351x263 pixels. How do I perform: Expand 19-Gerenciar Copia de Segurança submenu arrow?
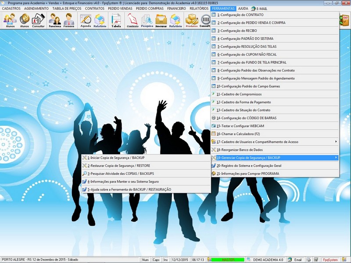point(336,157)
